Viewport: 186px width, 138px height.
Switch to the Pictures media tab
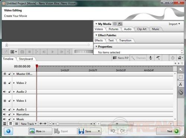click(113, 29)
